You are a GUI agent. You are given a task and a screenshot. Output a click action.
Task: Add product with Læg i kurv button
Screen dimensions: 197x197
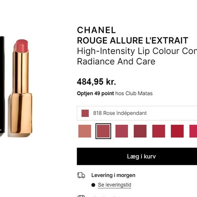click(137, 156)
